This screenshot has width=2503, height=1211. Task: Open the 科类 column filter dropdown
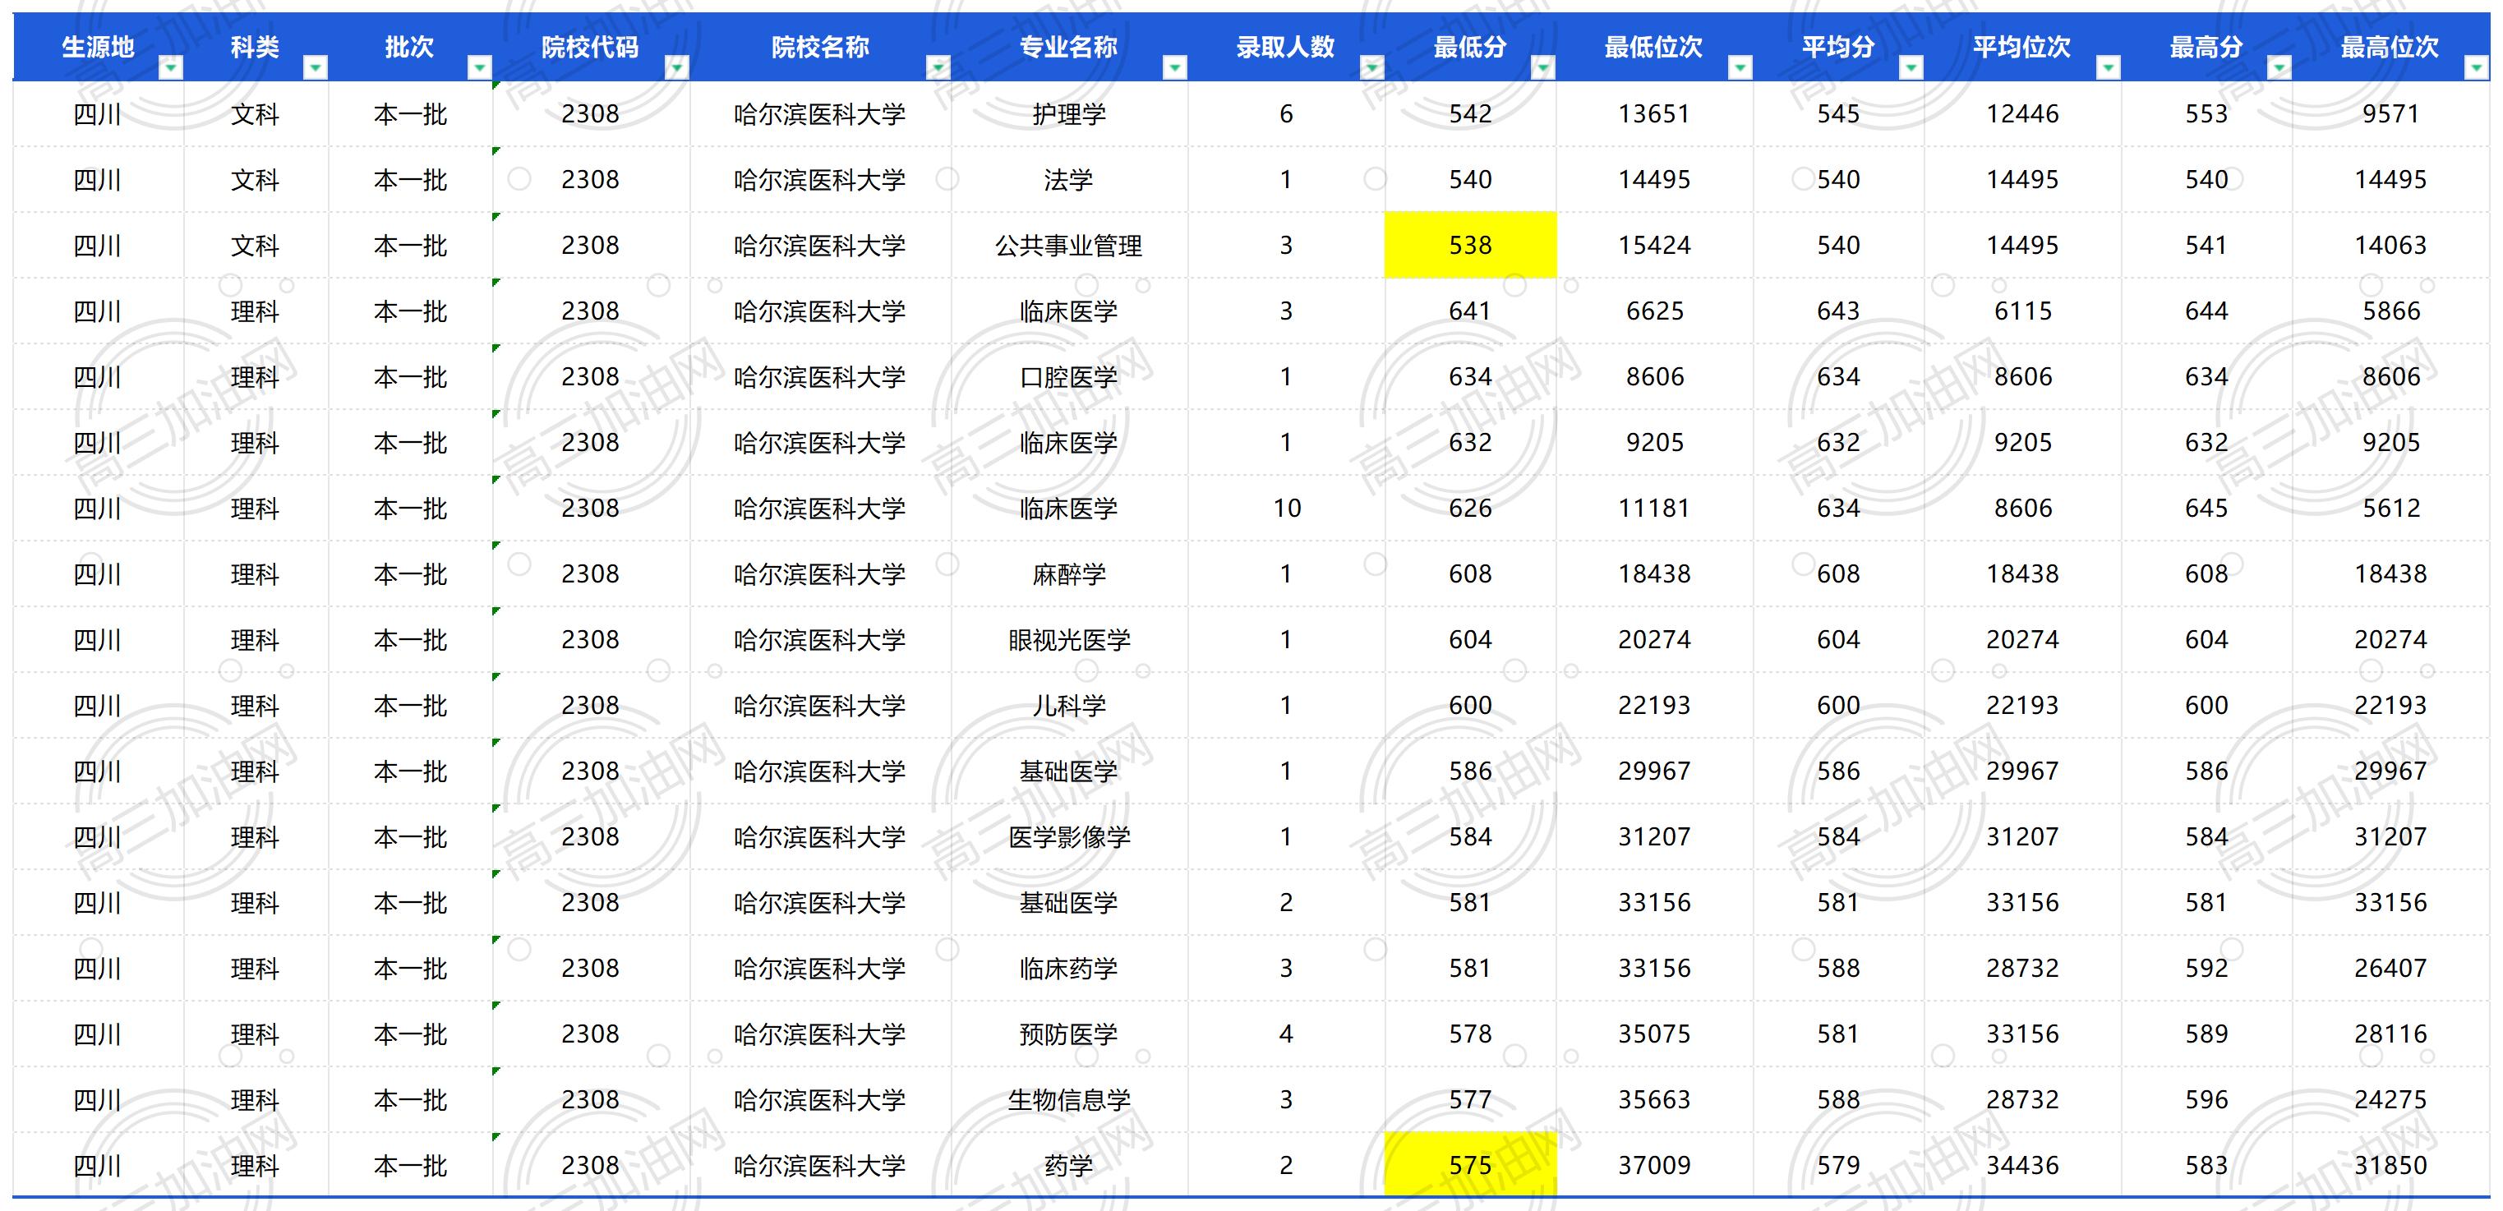point(315,67)
